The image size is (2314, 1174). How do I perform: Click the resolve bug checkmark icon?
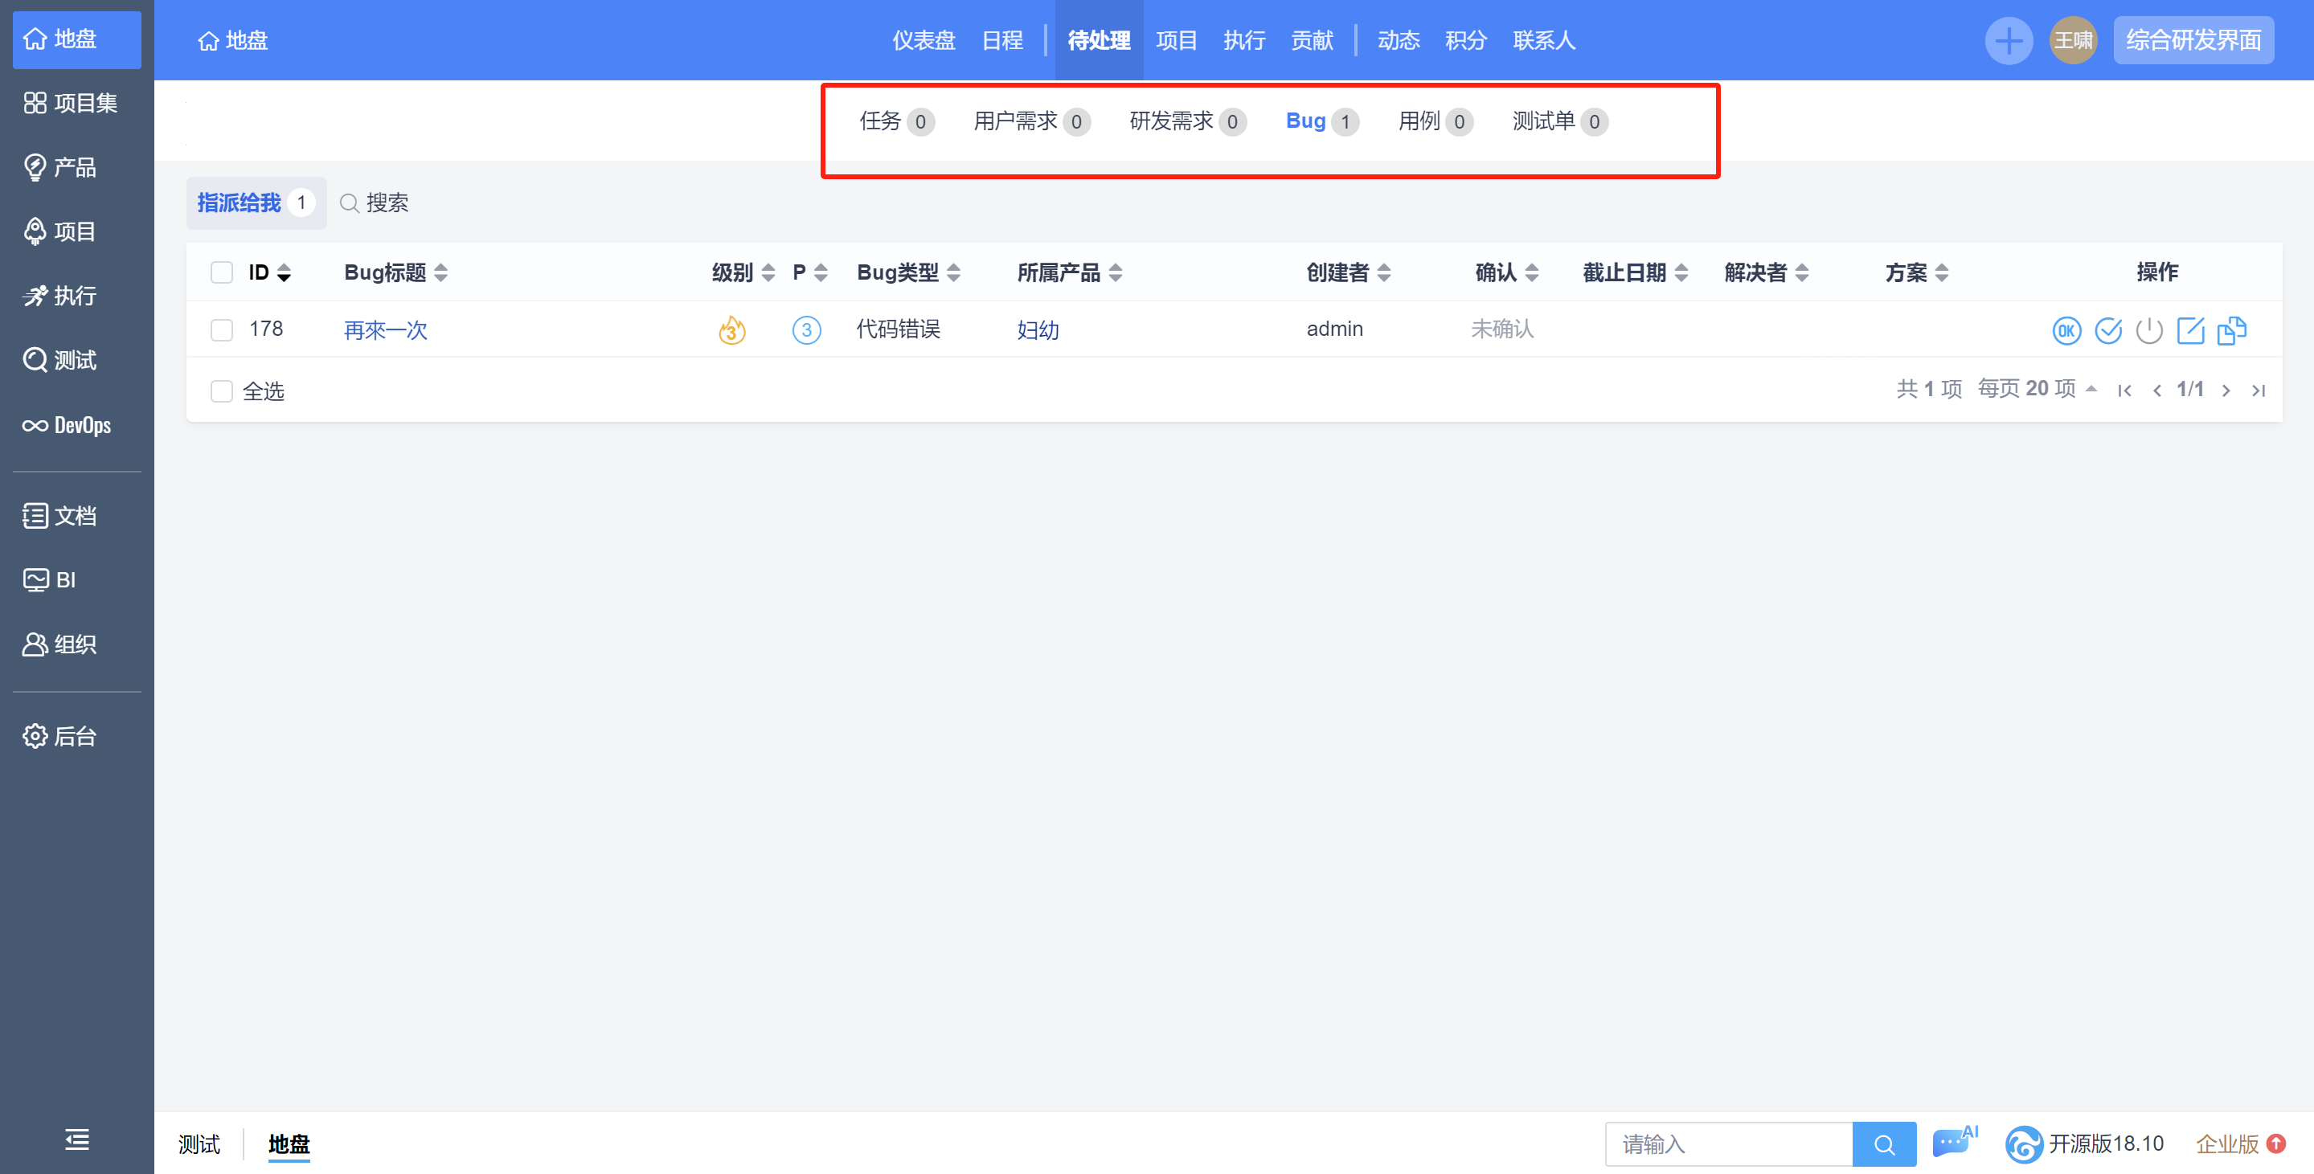click(x=2107, y=330)
